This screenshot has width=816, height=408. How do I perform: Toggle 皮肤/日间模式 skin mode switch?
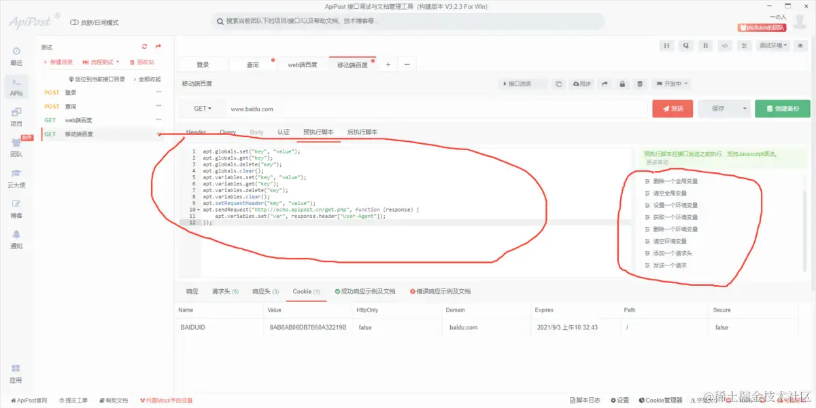[74, 22]
